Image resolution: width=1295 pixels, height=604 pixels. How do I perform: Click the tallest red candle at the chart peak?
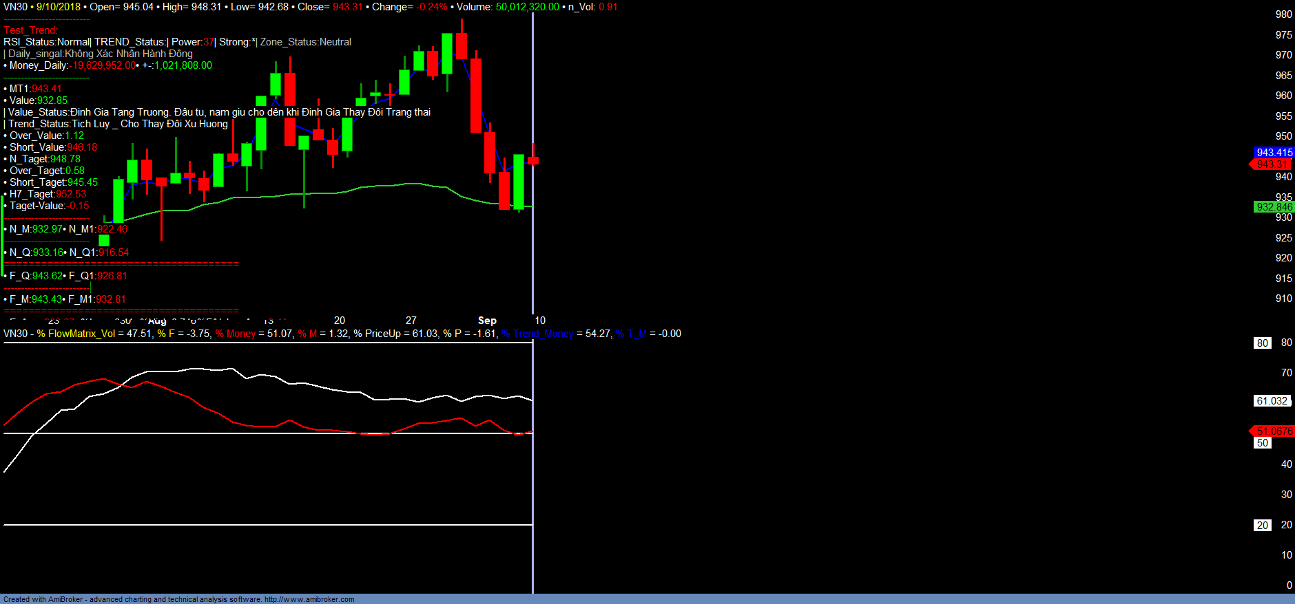476,95
